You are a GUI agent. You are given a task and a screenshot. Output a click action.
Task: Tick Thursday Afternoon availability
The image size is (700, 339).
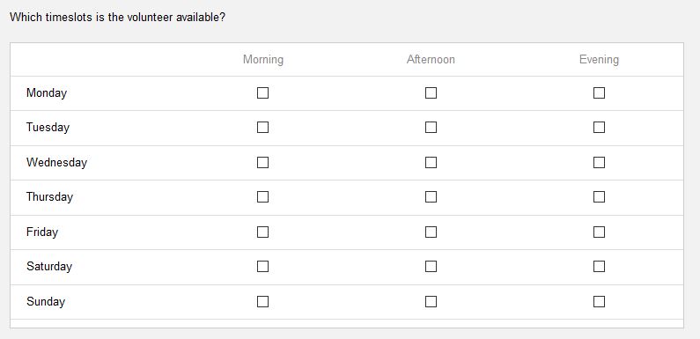pyautogui.click(x=431, y=196)
